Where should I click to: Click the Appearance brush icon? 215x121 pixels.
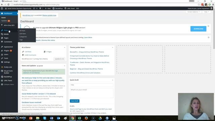2,47
